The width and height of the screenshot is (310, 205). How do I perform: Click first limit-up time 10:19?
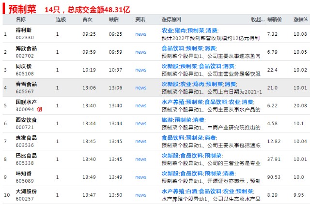click(x=89, y=70)
